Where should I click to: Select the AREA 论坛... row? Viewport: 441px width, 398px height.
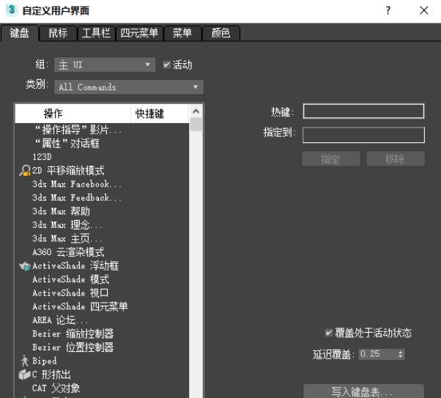point(102,320)
